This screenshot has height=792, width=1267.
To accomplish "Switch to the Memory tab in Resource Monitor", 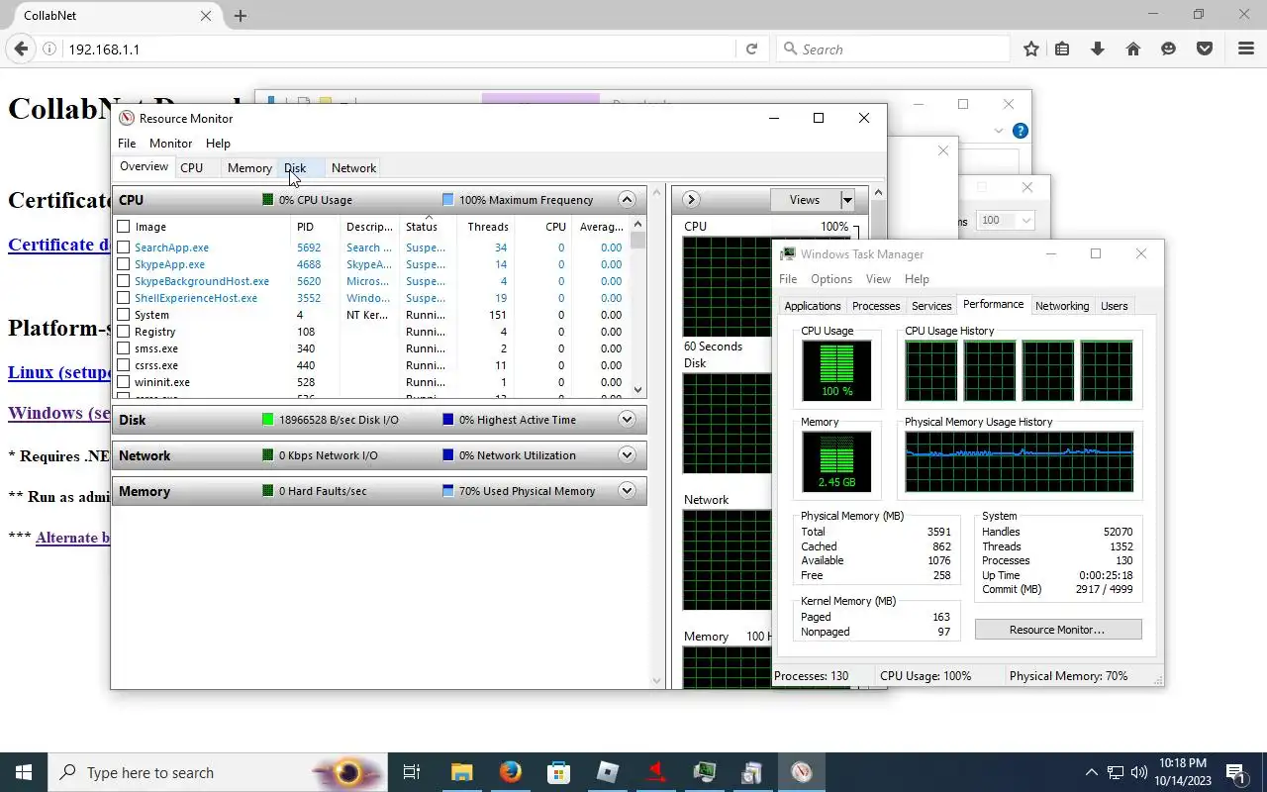I will pos(249,168).
